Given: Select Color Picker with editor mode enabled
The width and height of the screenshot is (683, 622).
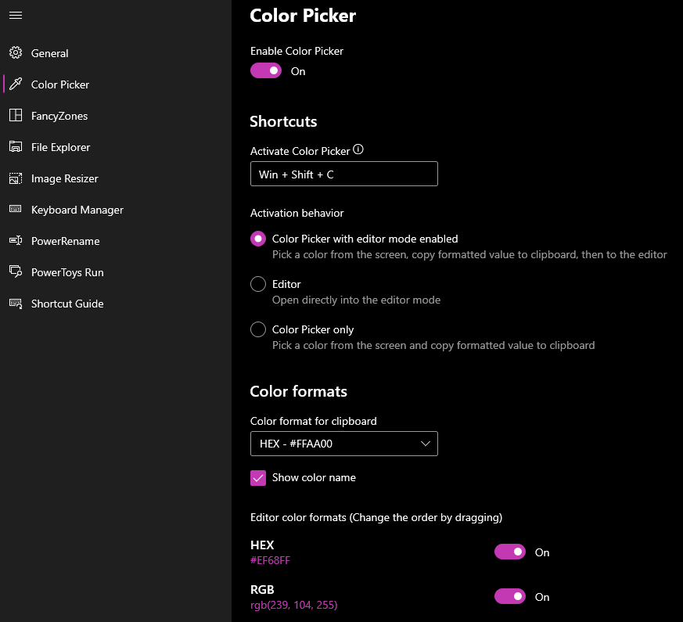Looking at the screenshot, I should [x=258, y=239].
